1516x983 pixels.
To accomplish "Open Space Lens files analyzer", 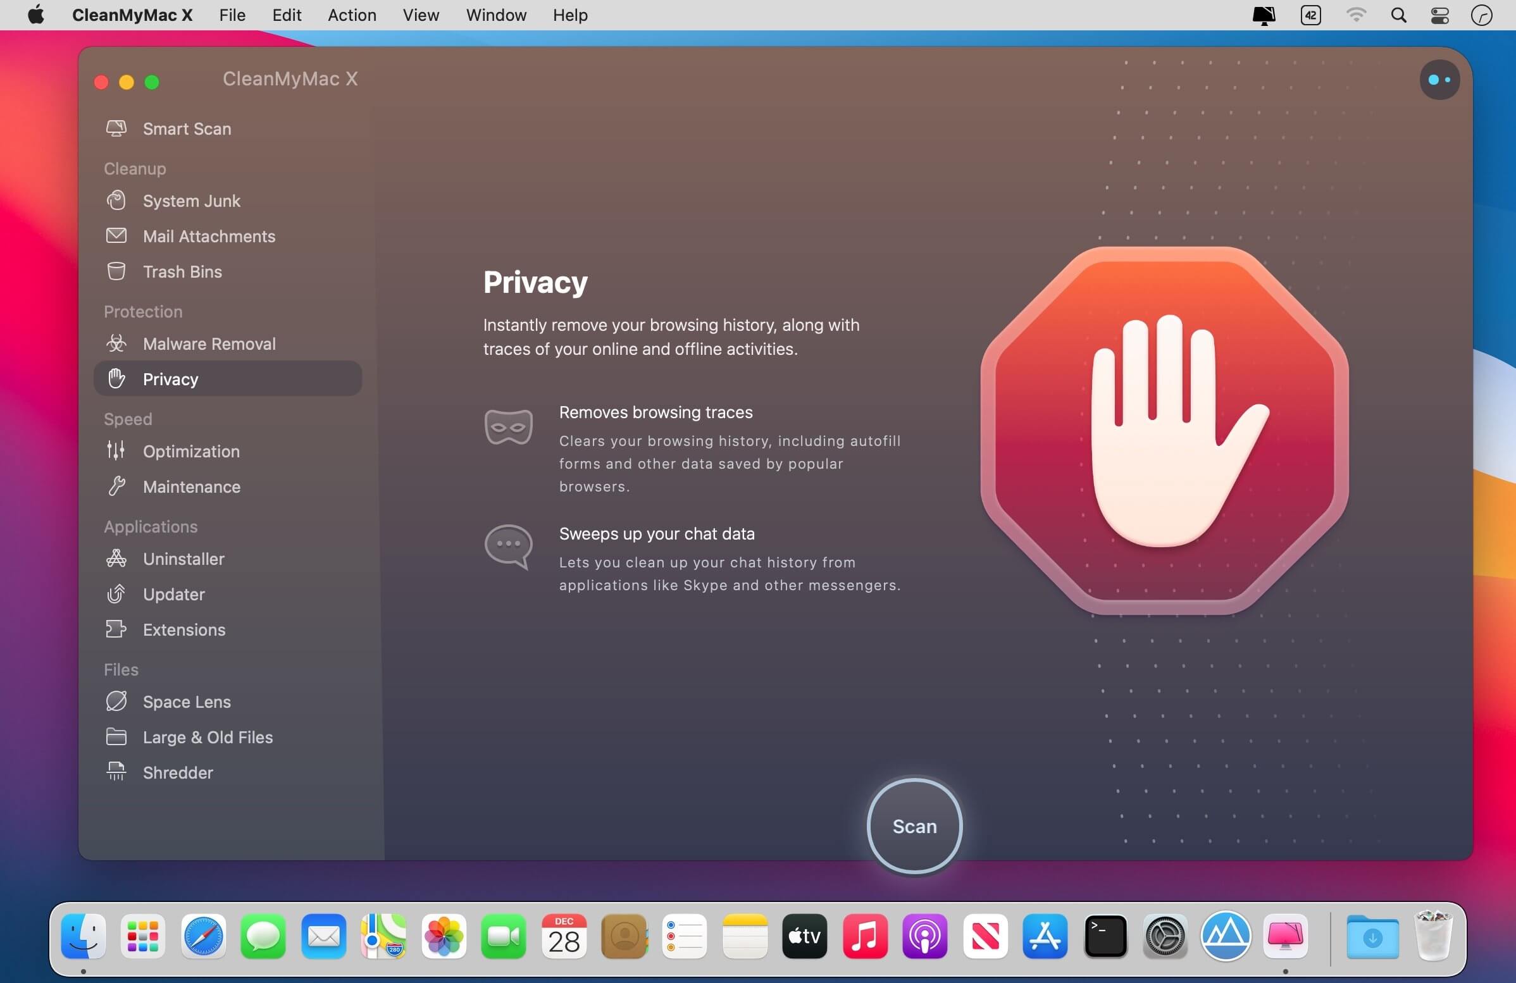I will tap(187, 702).
